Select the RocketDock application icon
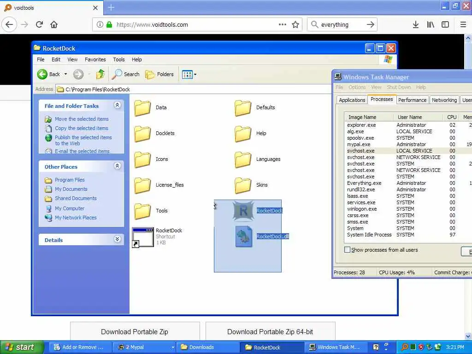This screenshot has height=354, width=472. click(243, 211)
